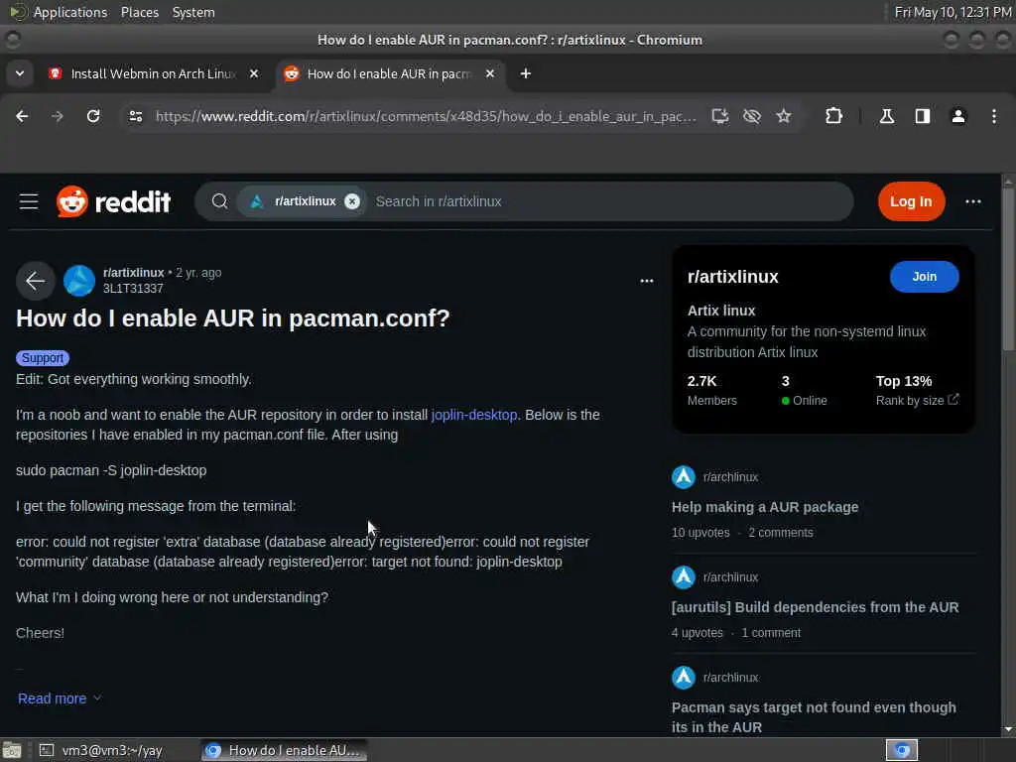Image resolution: width=1016 pixels, height=762 pixels.
Task: Open the tab search dropdown arrow
Action: [20, 73]
